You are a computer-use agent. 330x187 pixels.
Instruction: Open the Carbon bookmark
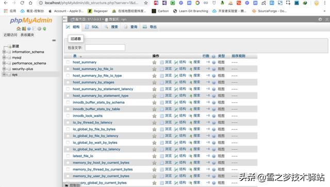[160, 11]
